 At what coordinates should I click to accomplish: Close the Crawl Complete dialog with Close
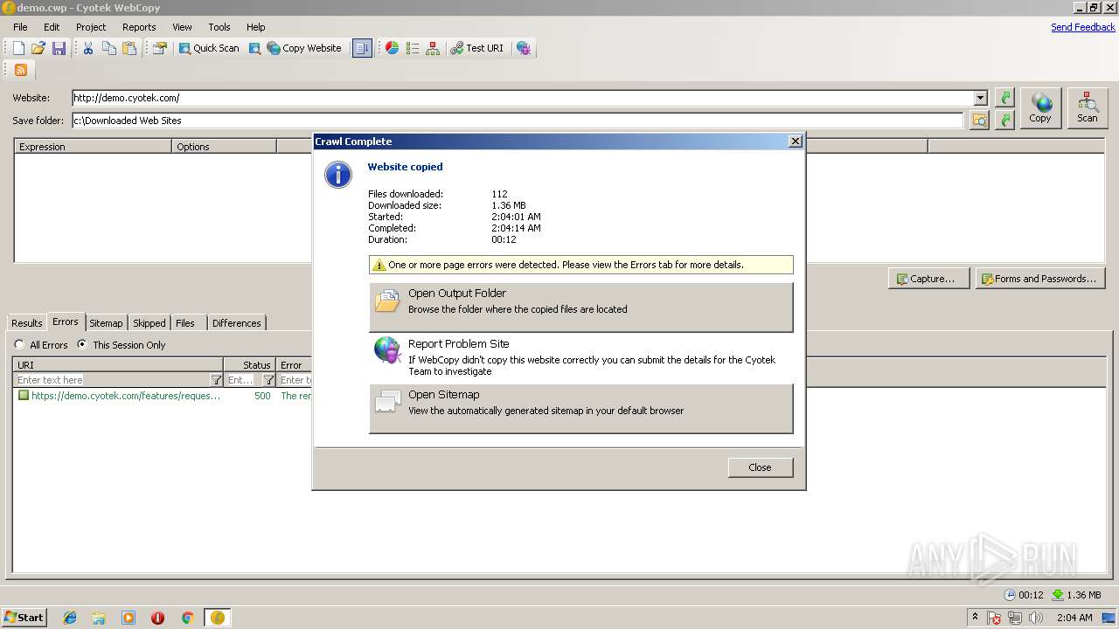tap(760, 467)
